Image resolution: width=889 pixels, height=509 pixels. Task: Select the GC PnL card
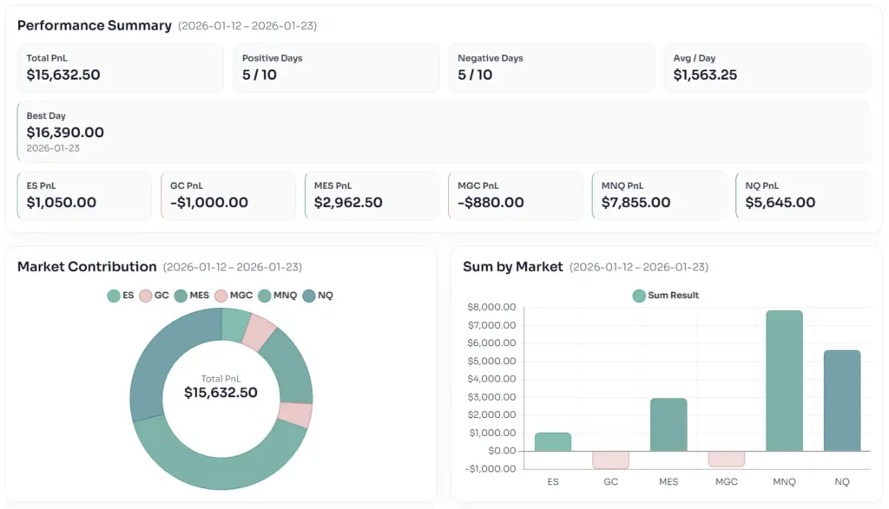[x=227, y=195]
